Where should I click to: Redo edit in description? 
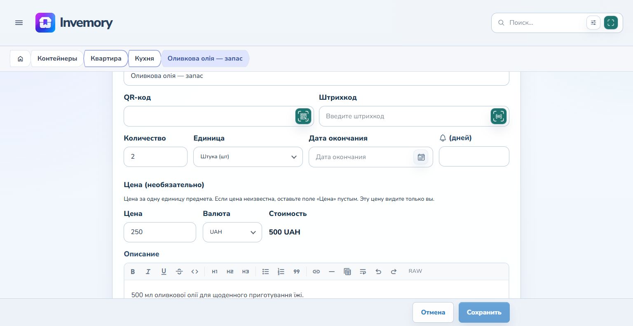click(394, 272)
